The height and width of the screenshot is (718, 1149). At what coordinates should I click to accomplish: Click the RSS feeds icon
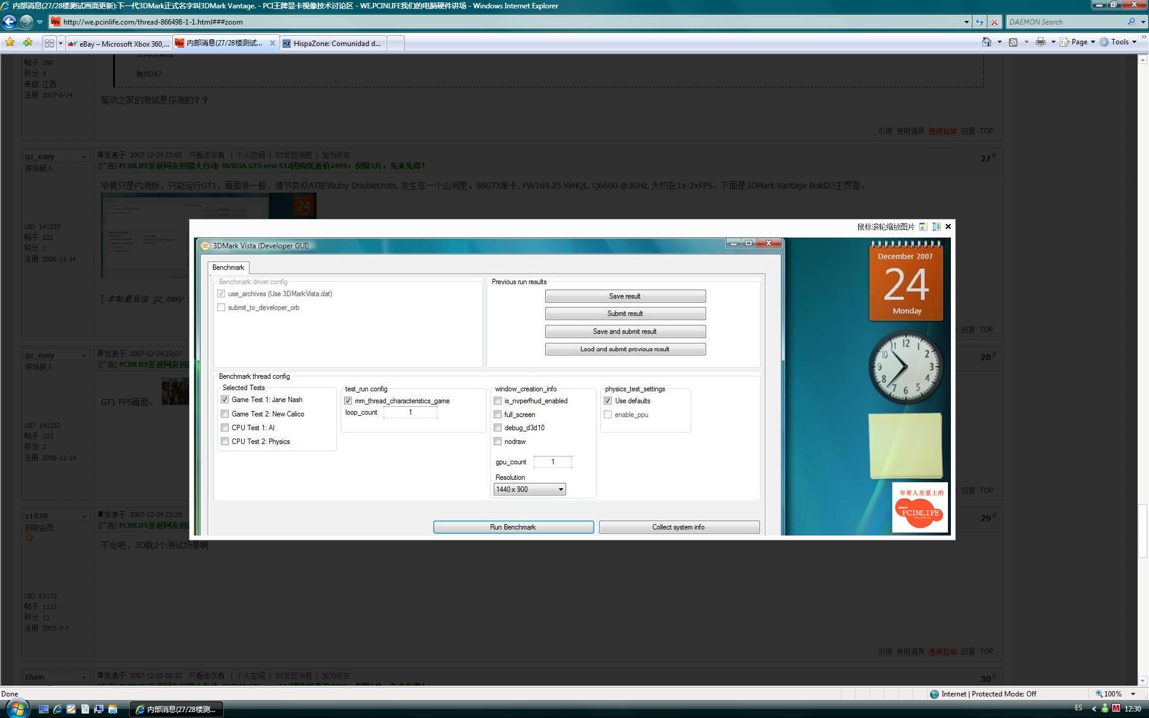(x=1013, y=42)
